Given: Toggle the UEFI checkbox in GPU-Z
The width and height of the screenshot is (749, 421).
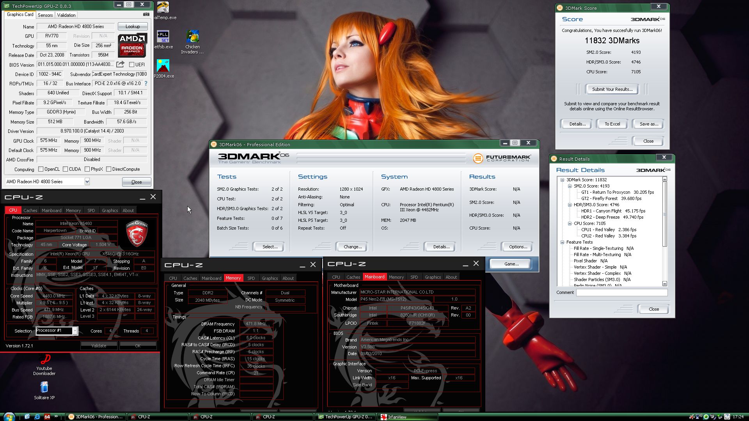Looking at the screenshot, I should pos(131,65).
